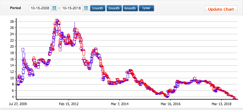Click the Mar 16, 2016 axis label

(x=171, y=104)
